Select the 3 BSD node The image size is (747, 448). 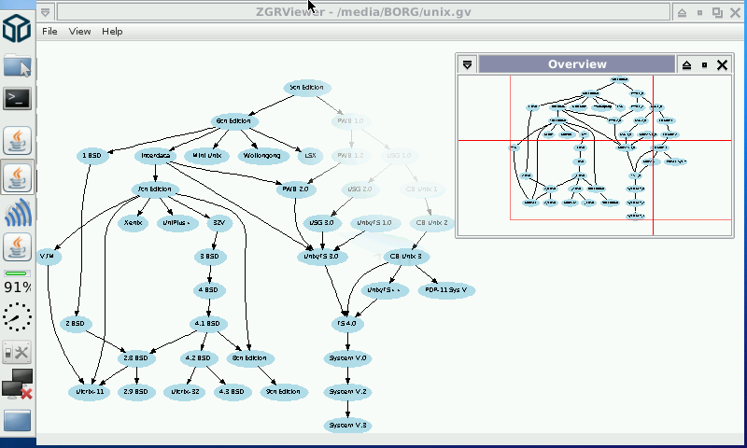point(210,257)
